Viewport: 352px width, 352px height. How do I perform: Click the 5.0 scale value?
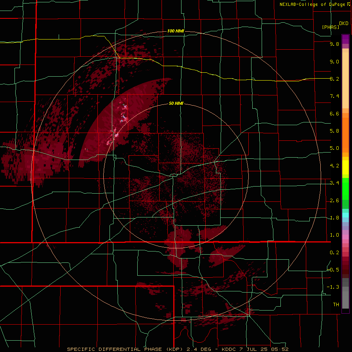point(334,148)
